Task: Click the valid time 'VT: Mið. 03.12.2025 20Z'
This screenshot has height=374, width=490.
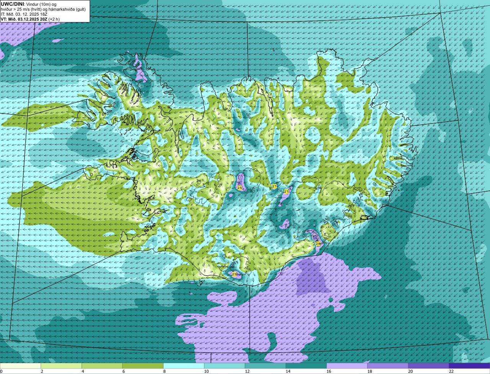Action: point(24,19)
